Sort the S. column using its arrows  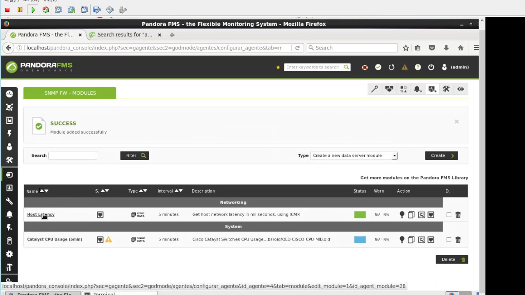tap(105, 191)
